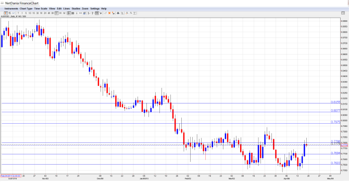Switch to 8-hour time scale
Screen dimensions: 349x196
tap(53, 13)
